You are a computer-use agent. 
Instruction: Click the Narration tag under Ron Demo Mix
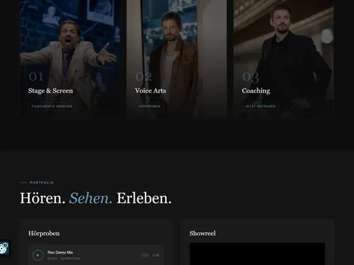(70, 258)
